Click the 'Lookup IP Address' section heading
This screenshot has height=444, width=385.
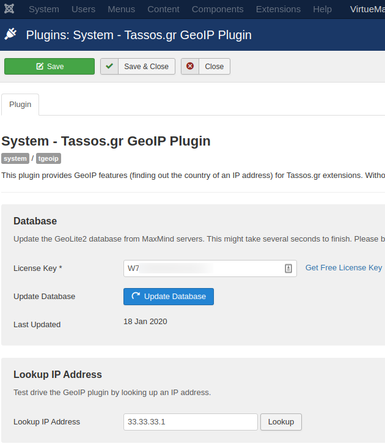[x=57, y=375]
